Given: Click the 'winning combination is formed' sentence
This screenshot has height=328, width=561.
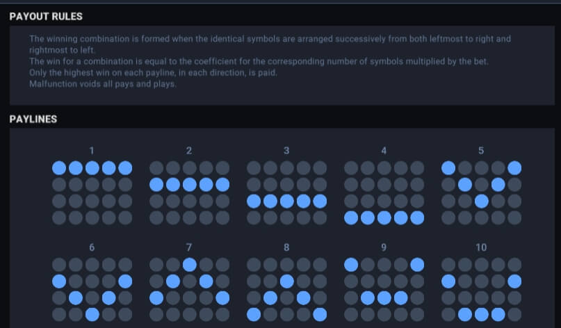Looking at the screenshot, I should coord(270,44).
